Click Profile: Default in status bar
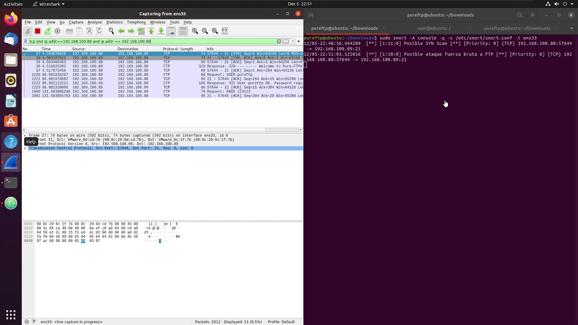The image size is (578, 325). [x=281, y=322]
